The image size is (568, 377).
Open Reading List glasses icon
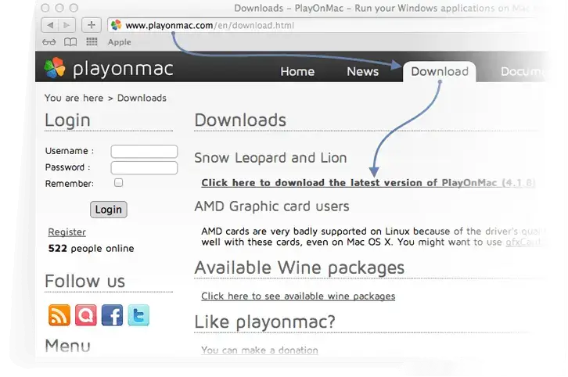[x=49, y=42]
